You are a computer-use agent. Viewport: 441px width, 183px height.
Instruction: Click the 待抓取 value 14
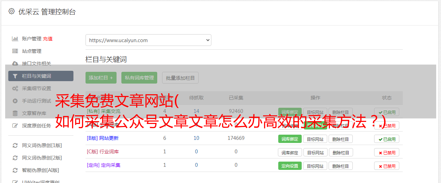197,111
